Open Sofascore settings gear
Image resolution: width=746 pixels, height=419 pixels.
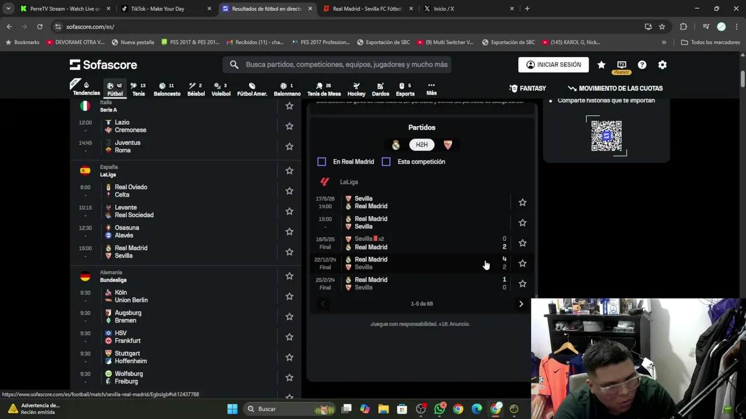tap(662, 65)
